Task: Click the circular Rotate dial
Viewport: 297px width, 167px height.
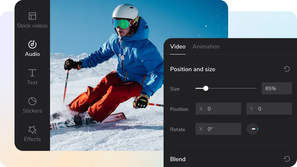Action: coord(252,129)
